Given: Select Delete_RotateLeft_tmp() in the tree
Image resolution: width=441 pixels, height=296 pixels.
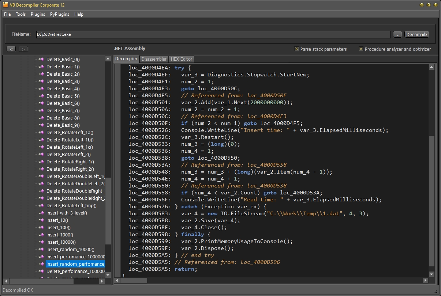Looking at the screenshot, I should (x=71, y=206).
